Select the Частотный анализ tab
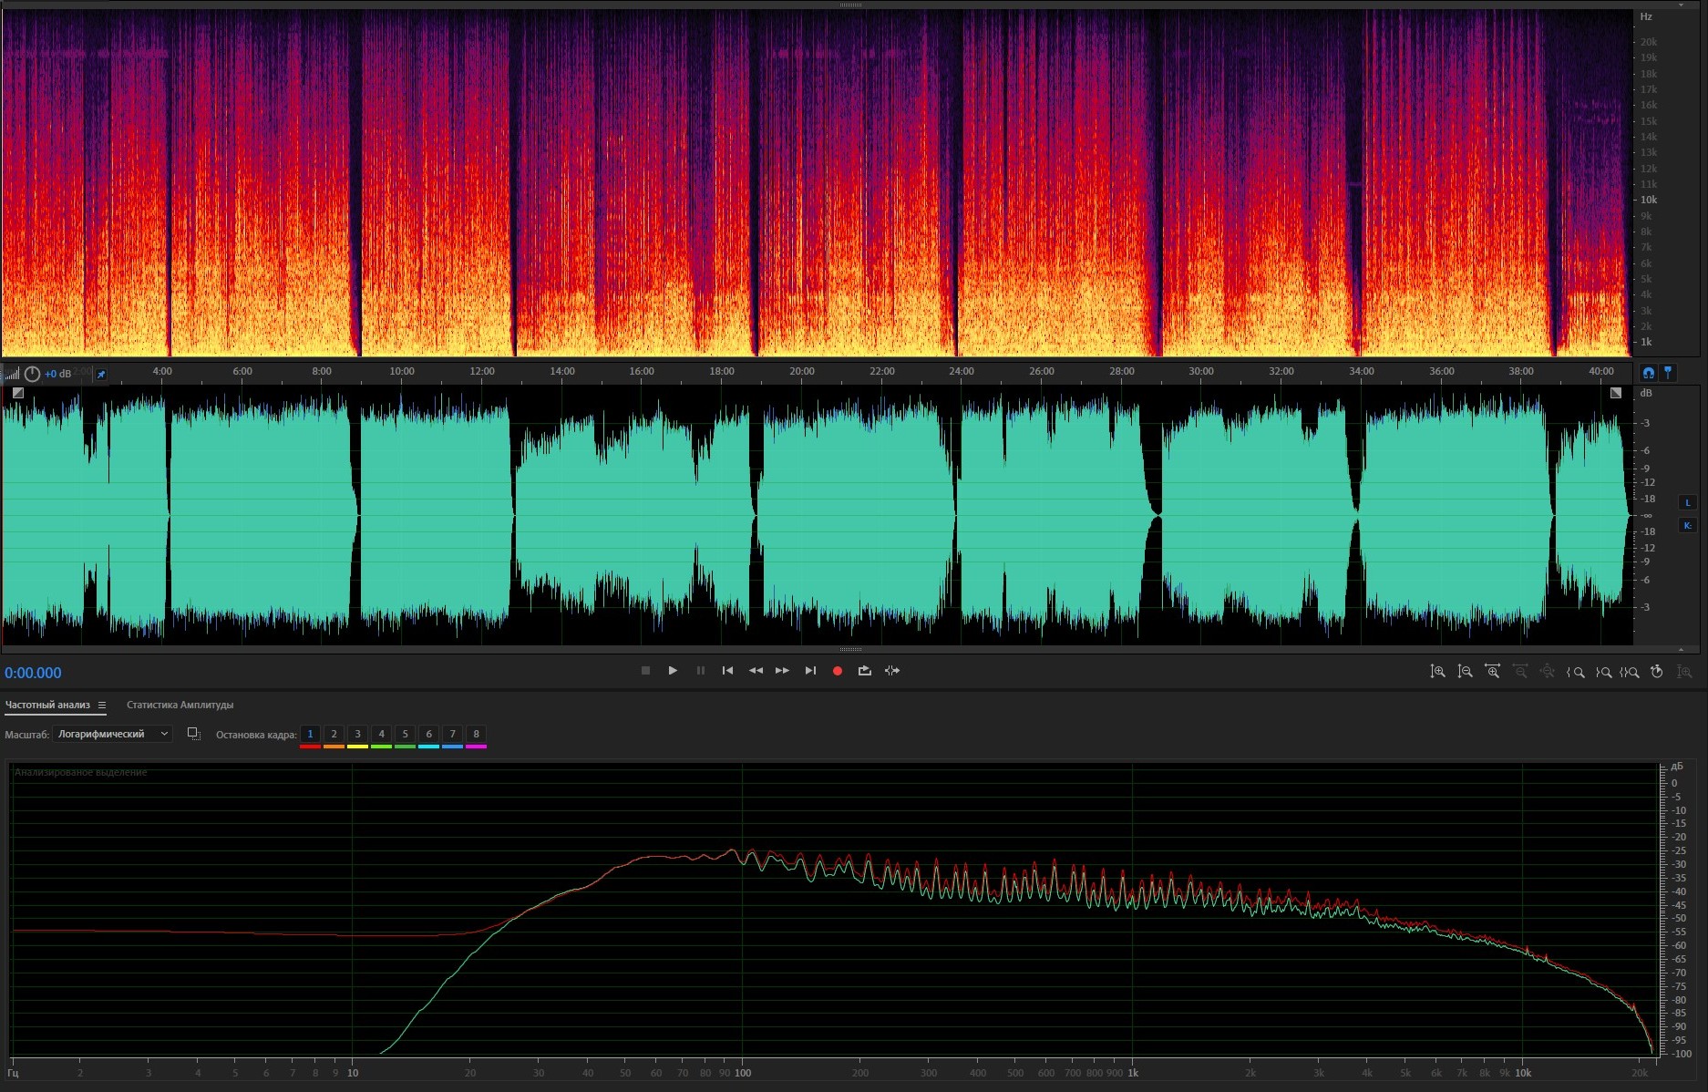Viewport: 1708px width, 1092px height. click(x=47, y=705)
